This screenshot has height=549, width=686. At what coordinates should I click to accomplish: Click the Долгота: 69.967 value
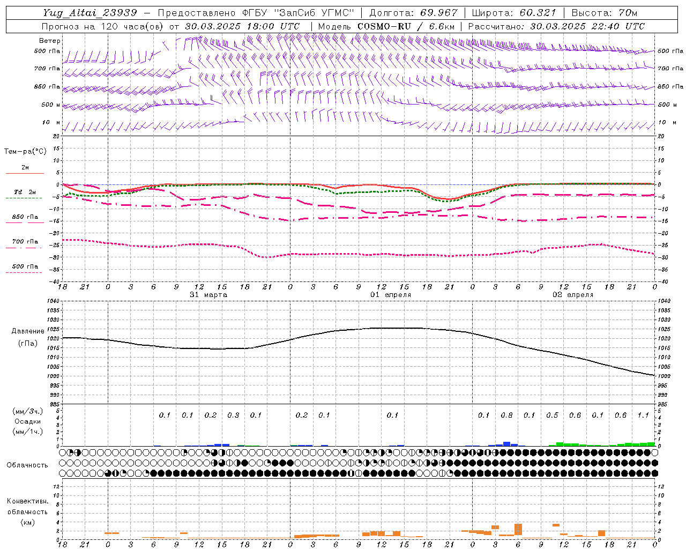point(414,13)
